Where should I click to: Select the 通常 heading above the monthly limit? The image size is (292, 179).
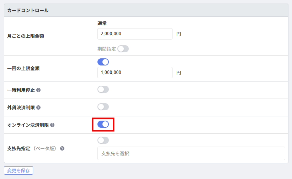click(x=102, y=23)
